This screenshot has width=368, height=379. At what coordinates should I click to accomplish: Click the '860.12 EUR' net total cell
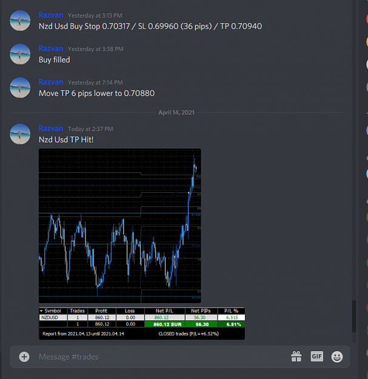165,324
